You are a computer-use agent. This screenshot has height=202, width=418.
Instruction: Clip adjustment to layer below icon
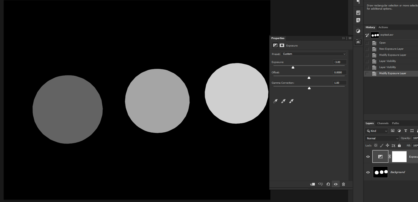click(313, 184)
